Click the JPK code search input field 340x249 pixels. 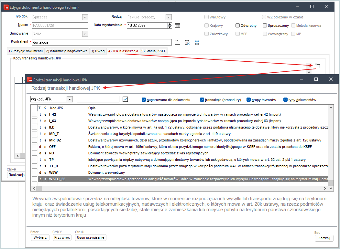98,99
